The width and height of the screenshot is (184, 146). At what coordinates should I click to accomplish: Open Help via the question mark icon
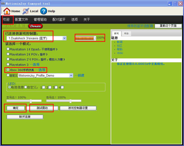(x=44, y=11)
